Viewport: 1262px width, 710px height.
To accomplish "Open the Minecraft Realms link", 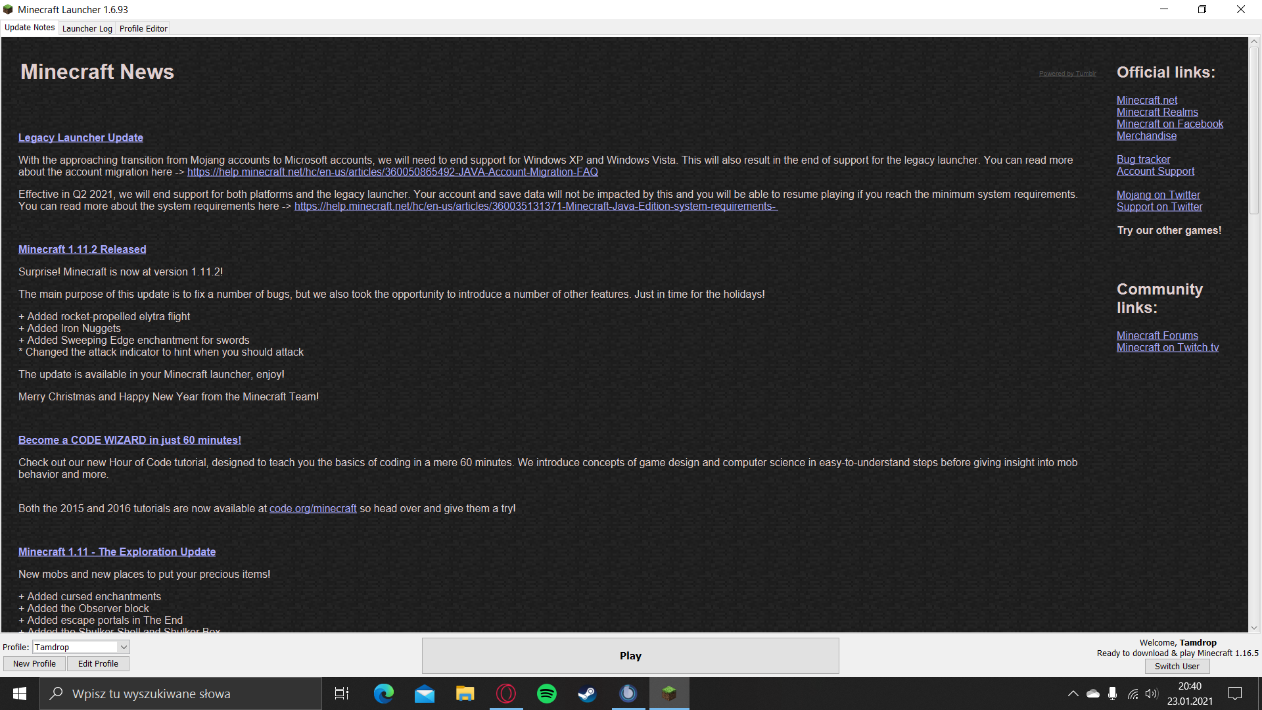I will click(1157, 112).
